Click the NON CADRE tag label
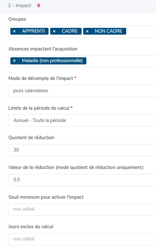 coord(109,31)
